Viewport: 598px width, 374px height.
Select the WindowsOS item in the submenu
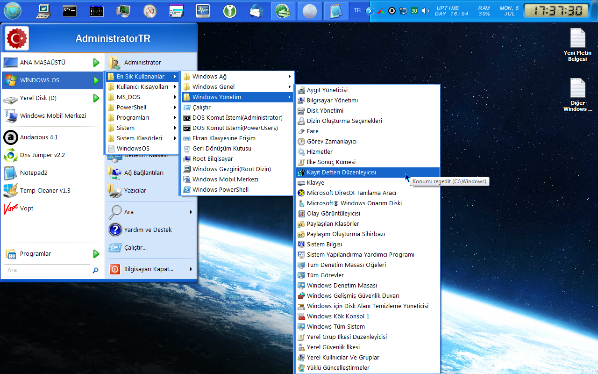pos(142,149)
